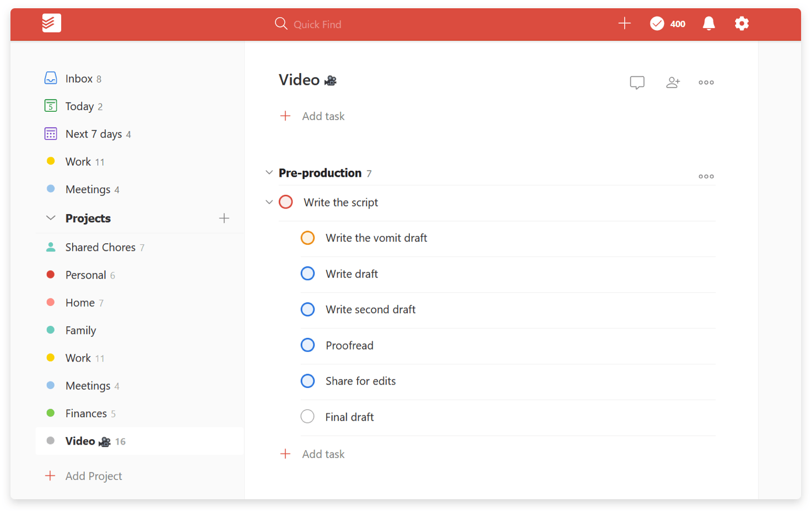
Task: Complete the Write the vomit draft task
Action: tap(307, 238)
